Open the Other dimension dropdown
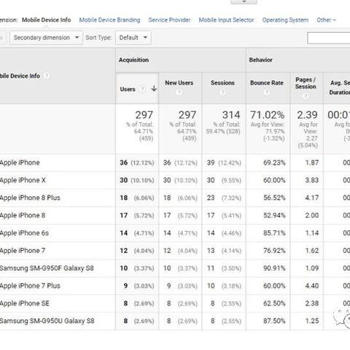 click(326, 20)
